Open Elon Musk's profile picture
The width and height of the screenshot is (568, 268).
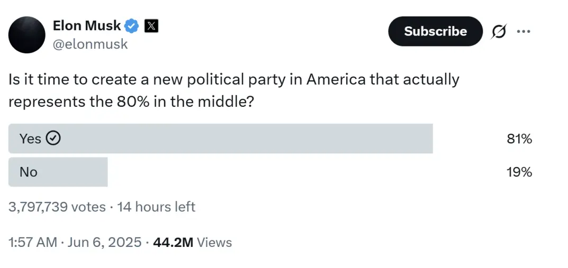[x=26, y=34]
